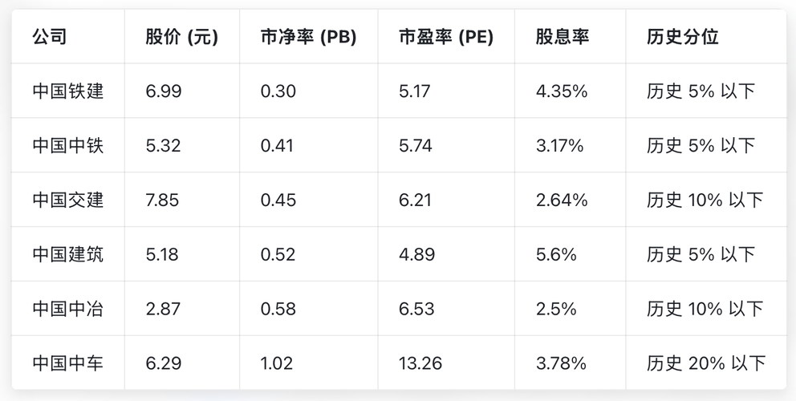Click the 历史分位 column header
This screenshot has height=401, width=796.
[x=682, y=37]
